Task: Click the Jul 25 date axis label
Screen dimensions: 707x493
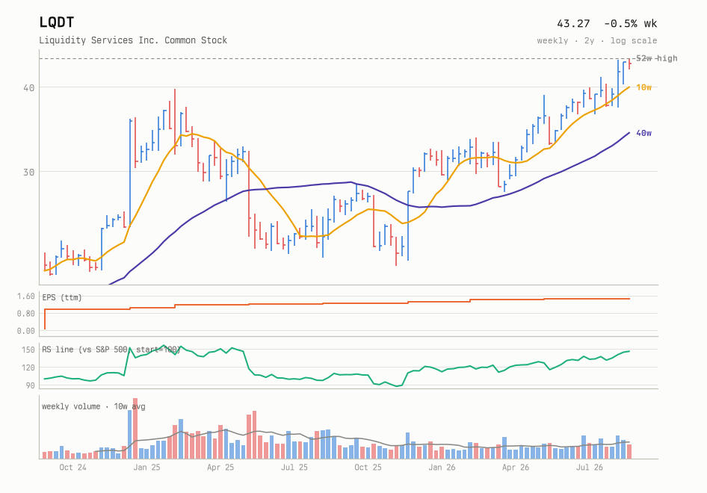Action: pos(294,468)
